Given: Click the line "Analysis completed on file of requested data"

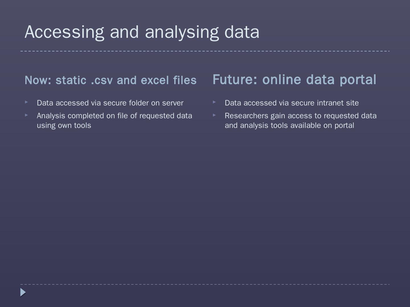Looking at the screenshot, I should click(x=114, y=116).
